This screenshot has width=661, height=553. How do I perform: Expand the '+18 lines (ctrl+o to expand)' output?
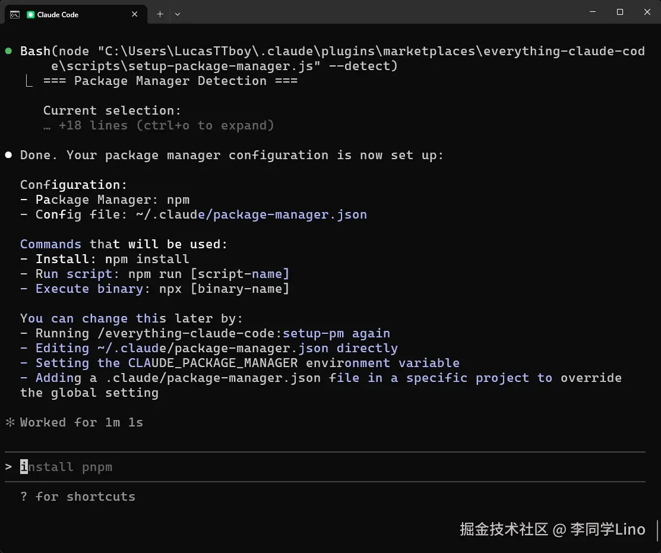click(159, 125)
